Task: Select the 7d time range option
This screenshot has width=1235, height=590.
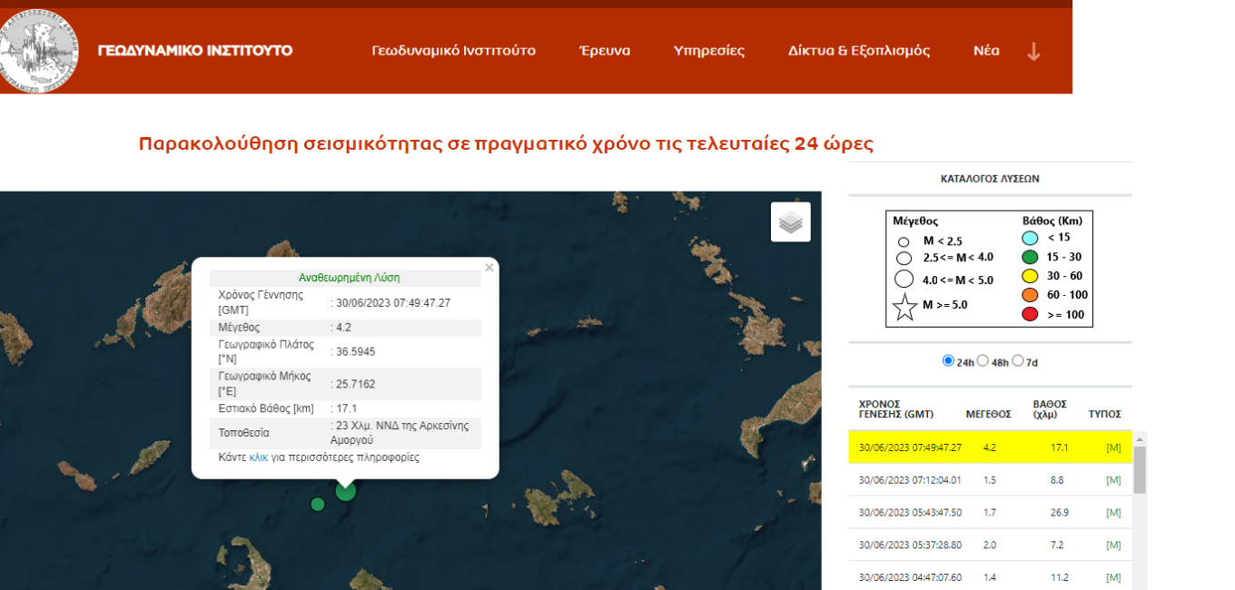Action: point(1017,360)
